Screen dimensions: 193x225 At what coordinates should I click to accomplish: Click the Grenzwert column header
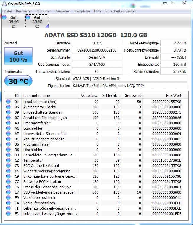tap(132, 95)
